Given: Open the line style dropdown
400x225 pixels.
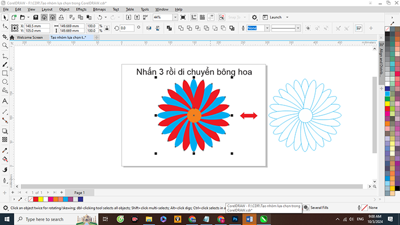Looking at the screenshot, I should tap(298, 28).
